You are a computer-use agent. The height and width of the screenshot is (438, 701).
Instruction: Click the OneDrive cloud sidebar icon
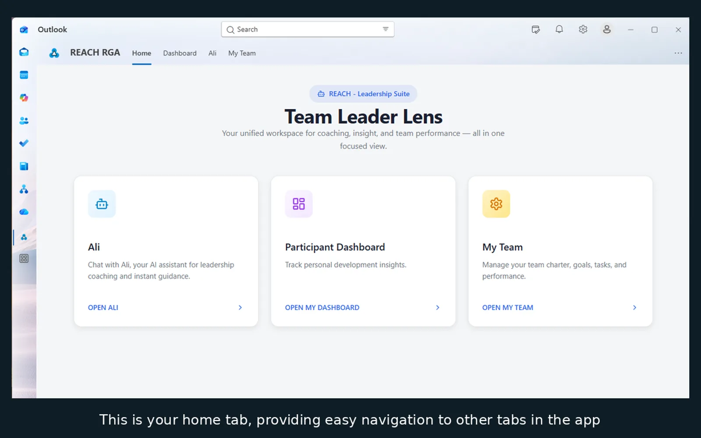pyautogui.click(x=24, y=212)
